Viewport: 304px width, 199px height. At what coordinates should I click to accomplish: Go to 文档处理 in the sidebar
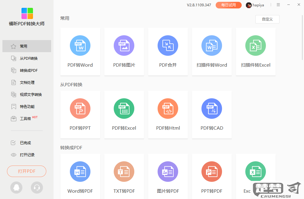tap(27, 83)
